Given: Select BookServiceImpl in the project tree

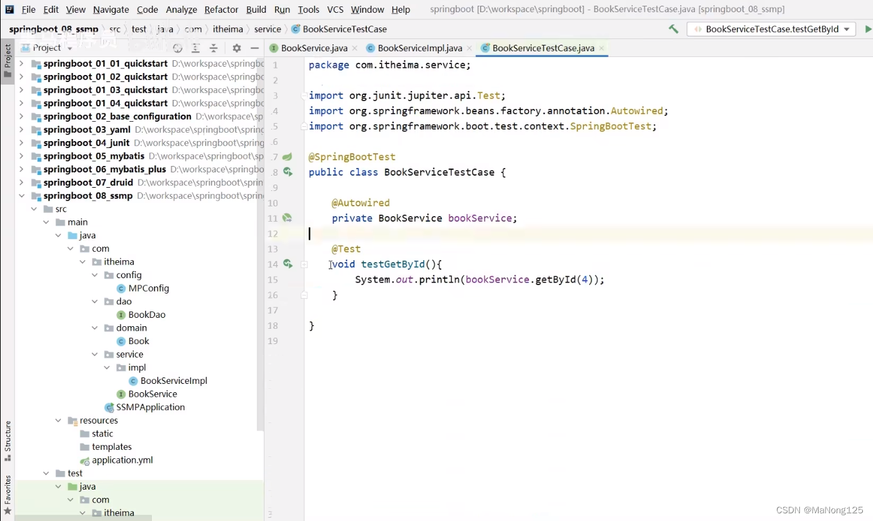Looking at the screenshot, I should pyautogui.click(x=168, y=381).
